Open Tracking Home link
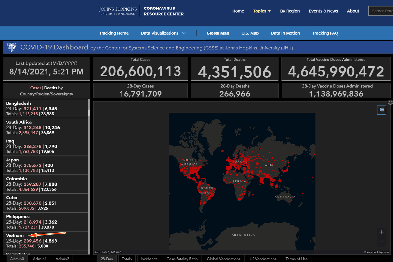393x262 pixels. point(114,33)
